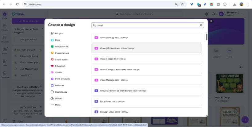Open the browser extensions puzzle icon
This screenshot has height=127, width=252.
click(225, 4)
